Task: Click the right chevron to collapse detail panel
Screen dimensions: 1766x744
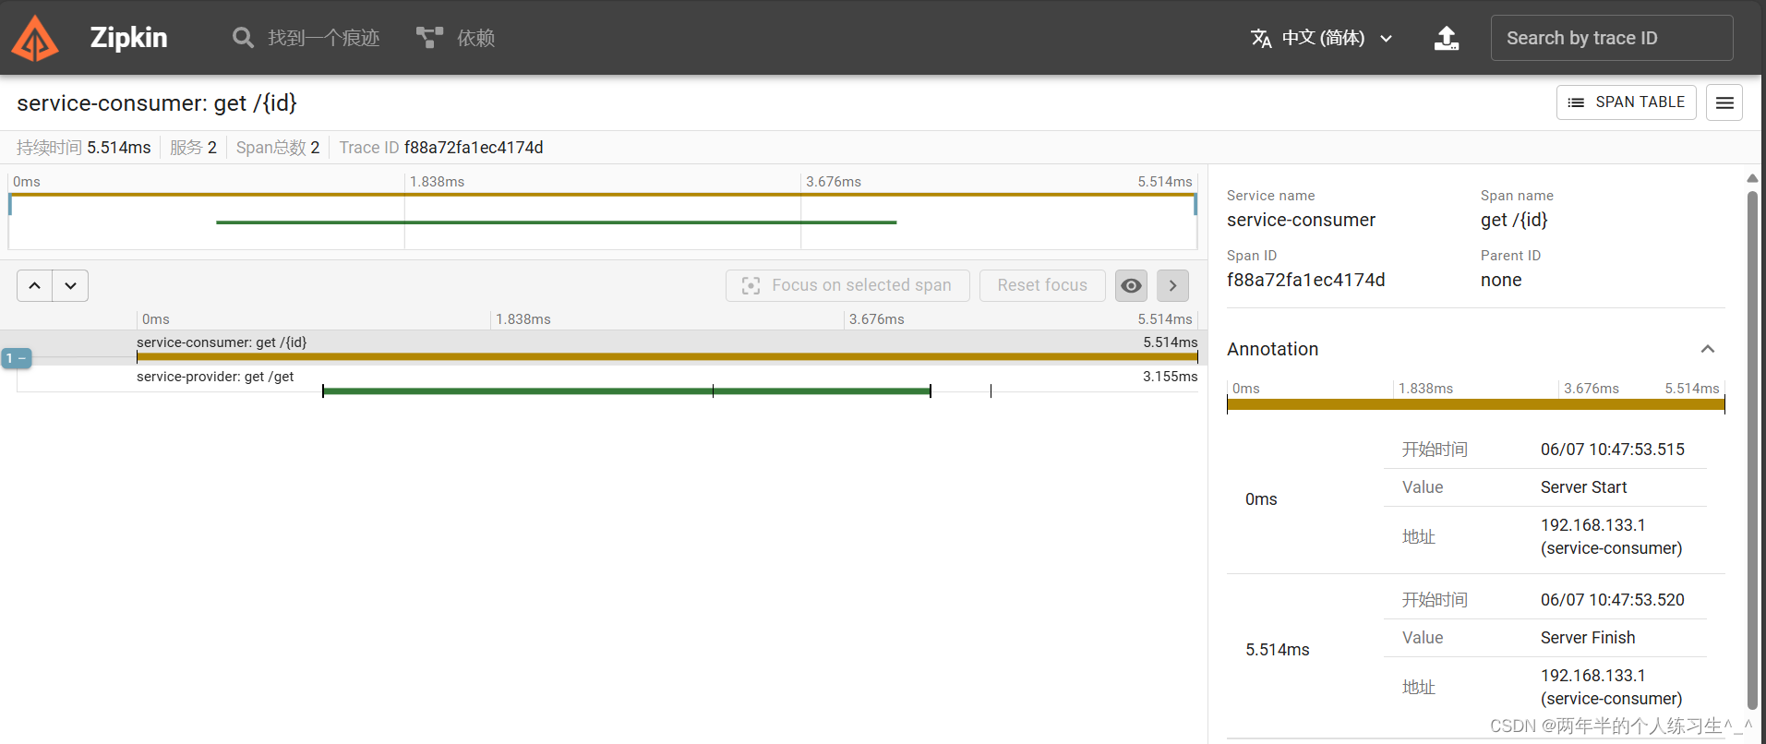Action: click(1172, 285)
